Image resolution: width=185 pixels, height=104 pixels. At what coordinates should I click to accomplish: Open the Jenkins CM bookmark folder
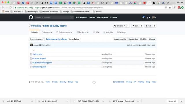pyautogui.click(x=17, y=12)
